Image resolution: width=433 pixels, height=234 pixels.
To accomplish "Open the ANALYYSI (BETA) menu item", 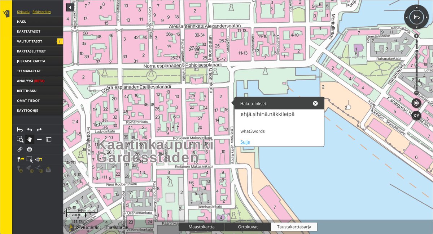I will (38, 81).
